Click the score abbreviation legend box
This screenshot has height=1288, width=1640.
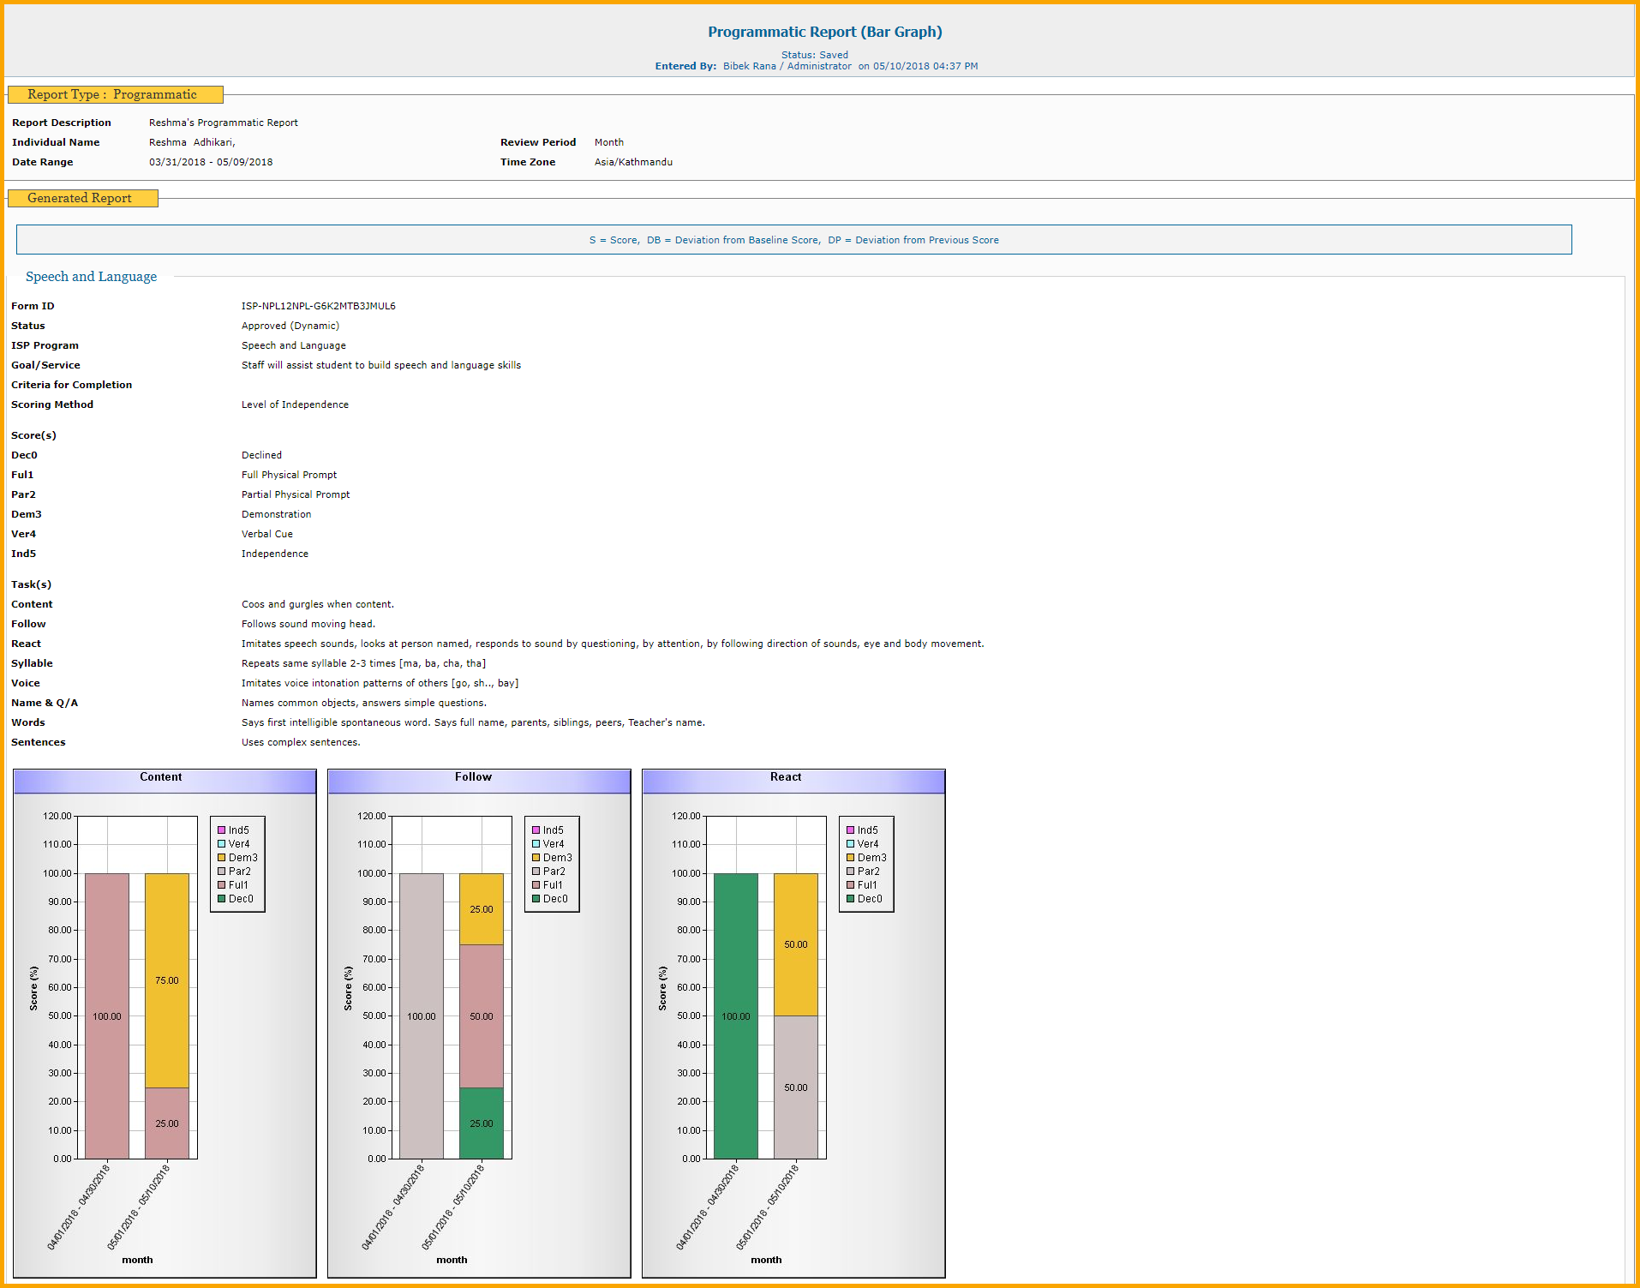coord(793,240)
